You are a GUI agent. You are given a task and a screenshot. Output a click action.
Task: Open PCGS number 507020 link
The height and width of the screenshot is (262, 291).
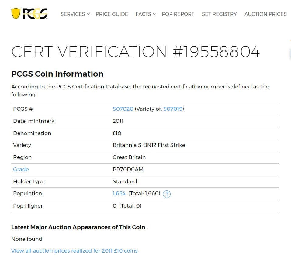point(123,109)
